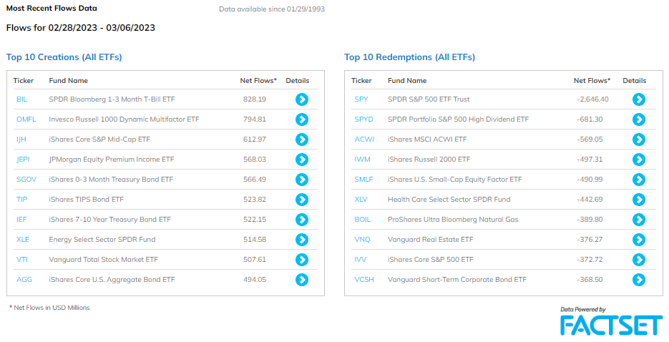Select Energy Select Sector SPDR Fund name
Screen dimensions: 669x342
(102, 239)
